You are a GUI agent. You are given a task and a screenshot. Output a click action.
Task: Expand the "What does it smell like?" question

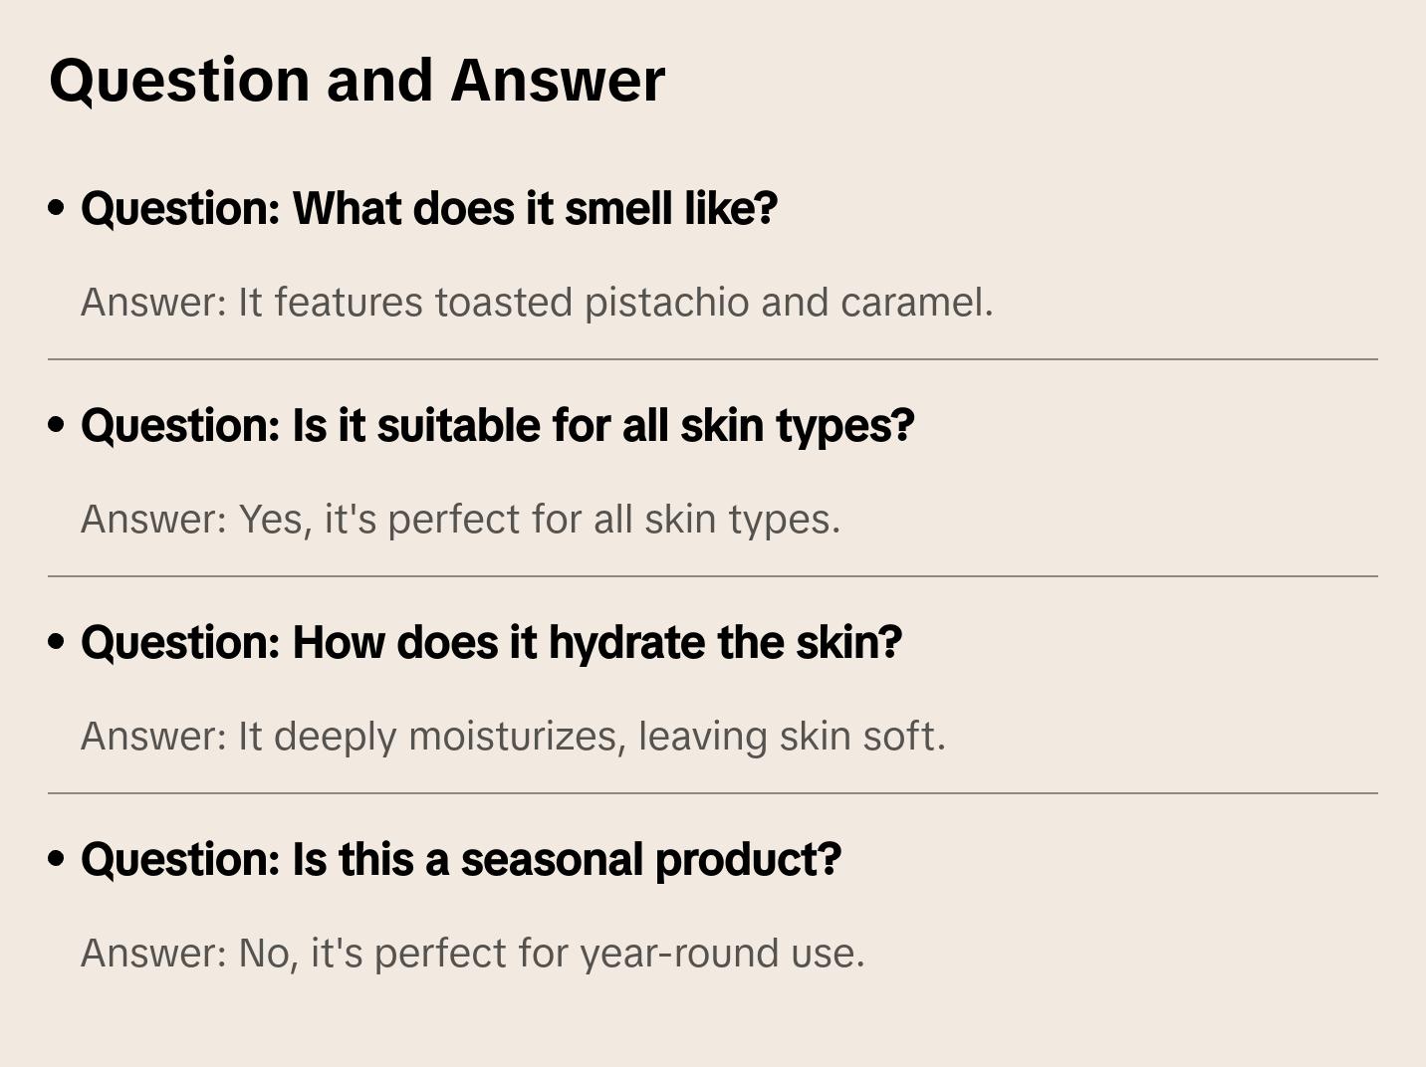pyautogui.click(x=429, y=208)
